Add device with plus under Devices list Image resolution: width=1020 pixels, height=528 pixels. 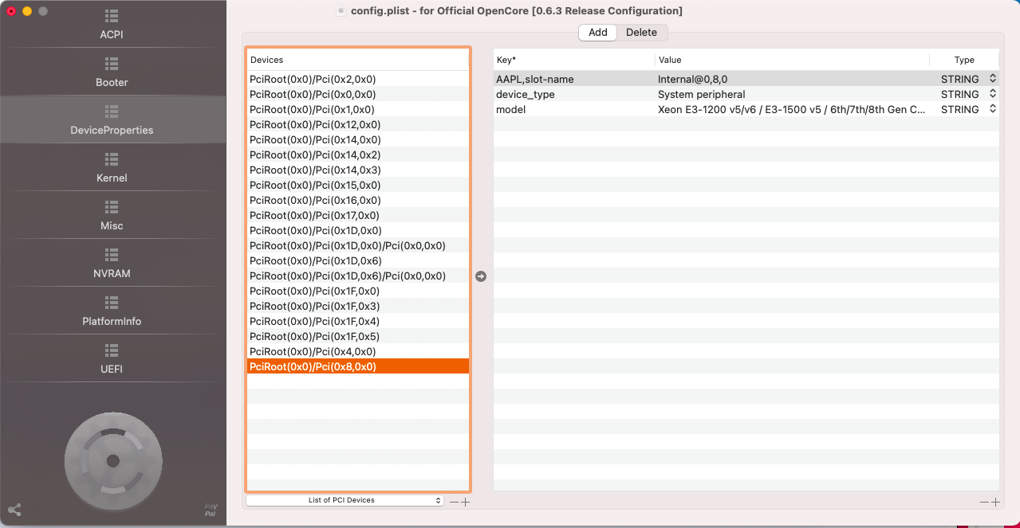click(466, 502)
